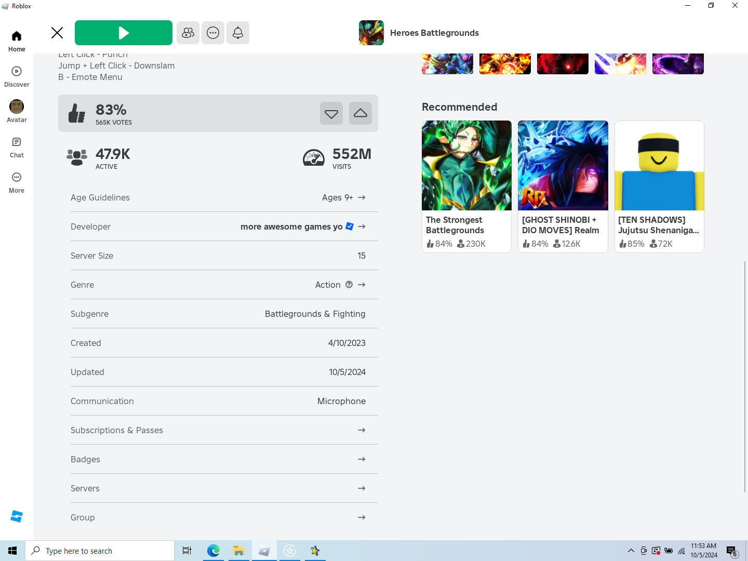Open the Age Guidelines arrow
The image size is (748, 561).
pos(362,197)
